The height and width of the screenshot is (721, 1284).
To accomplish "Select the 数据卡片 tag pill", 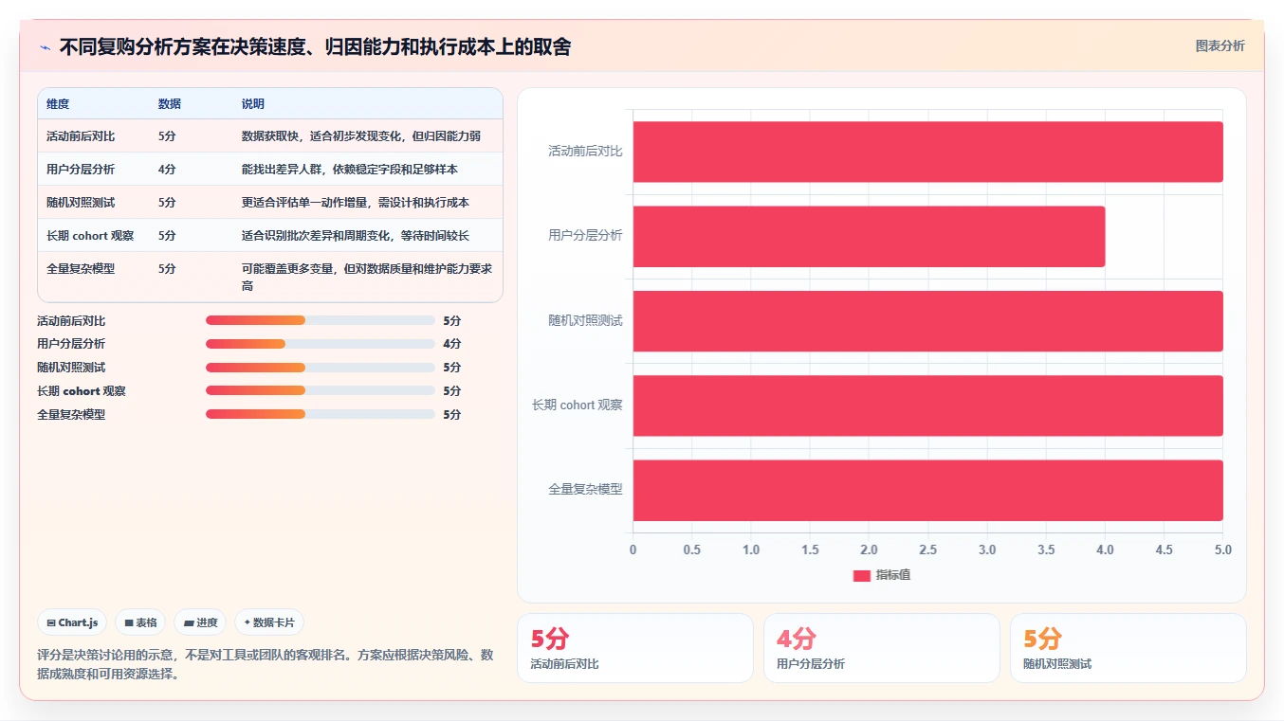I will pos(269,622).
